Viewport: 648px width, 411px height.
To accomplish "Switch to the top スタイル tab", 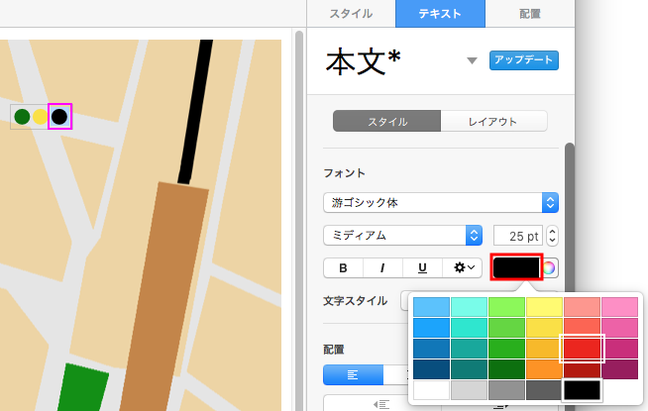I will [x=351, y=14].
